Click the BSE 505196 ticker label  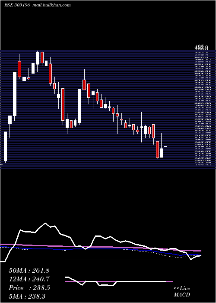pyautogui.click(x=17, y=5)
